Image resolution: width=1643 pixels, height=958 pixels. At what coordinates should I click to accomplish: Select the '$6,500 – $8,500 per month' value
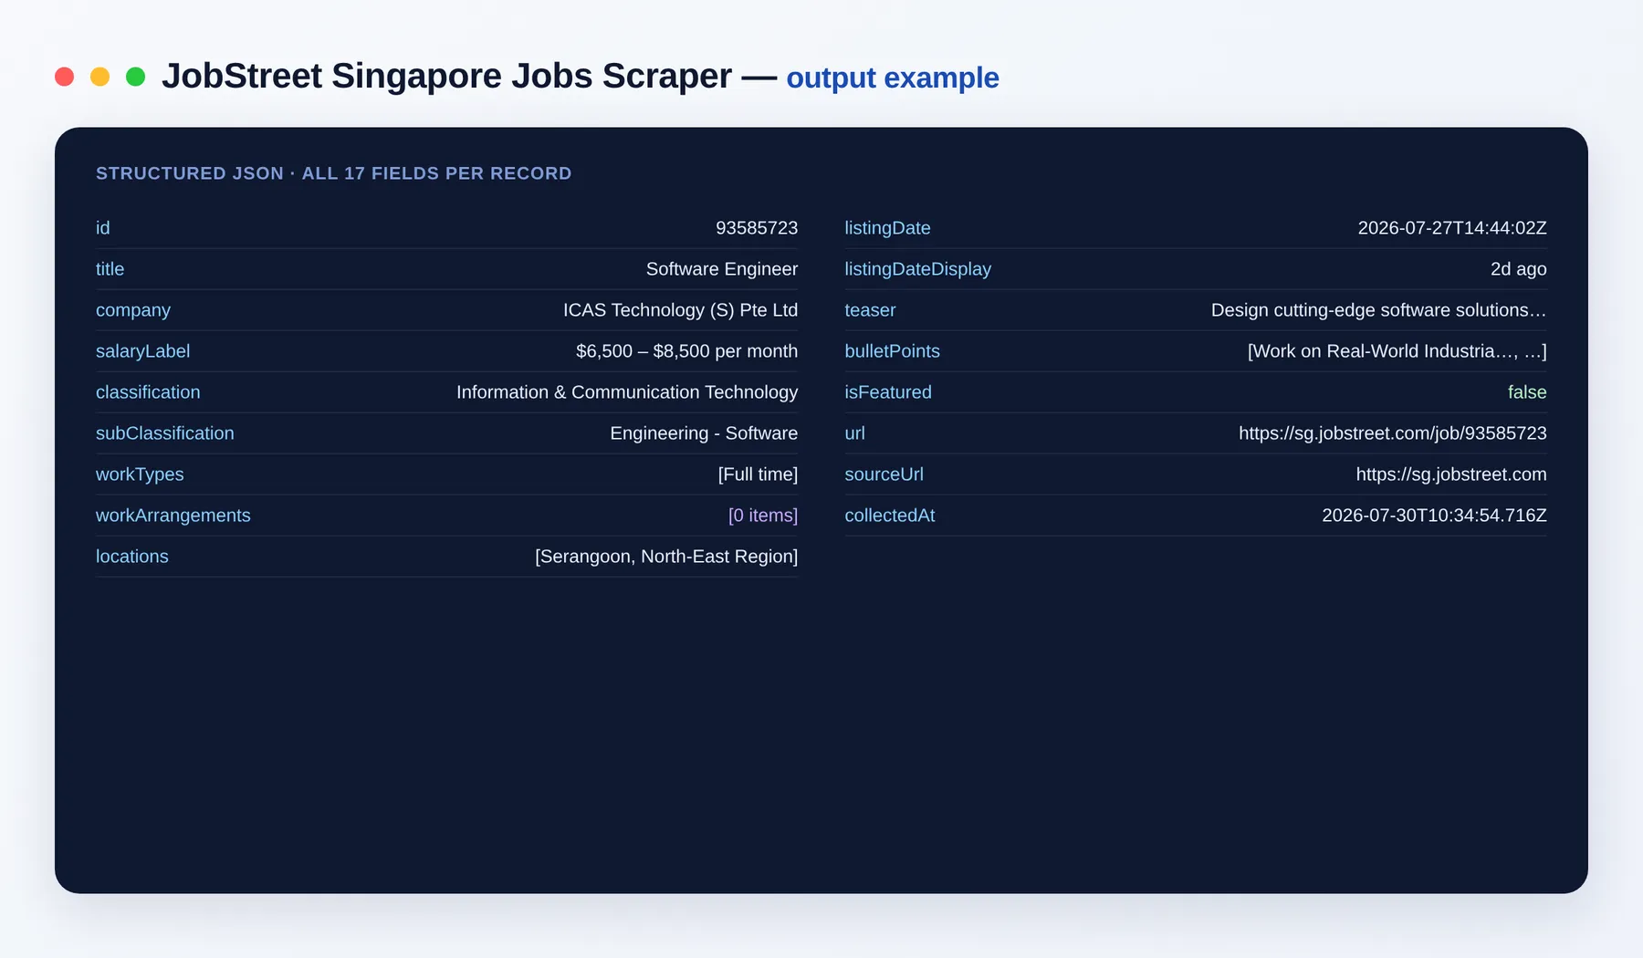(x=686, y=351)
